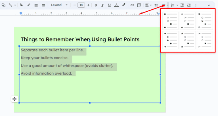Decrease font size with minus button

pyautogui.click(x=75, y=5)
